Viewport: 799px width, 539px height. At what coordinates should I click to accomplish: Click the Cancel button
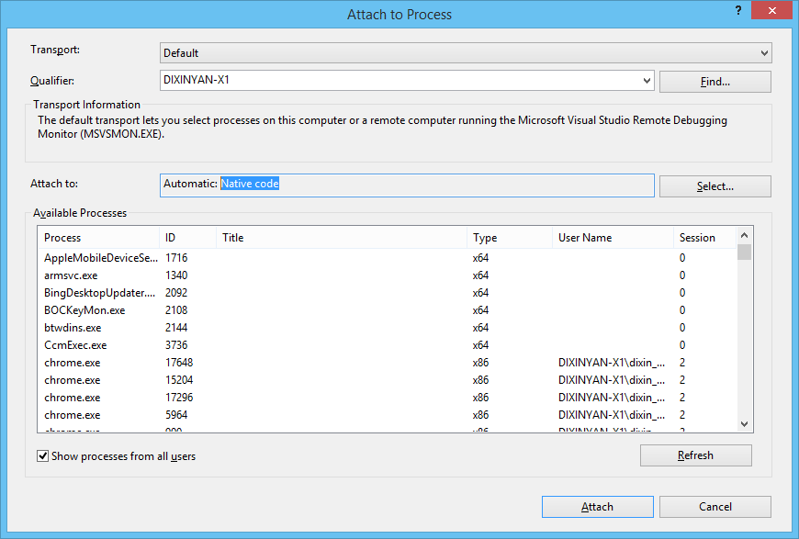715,507
